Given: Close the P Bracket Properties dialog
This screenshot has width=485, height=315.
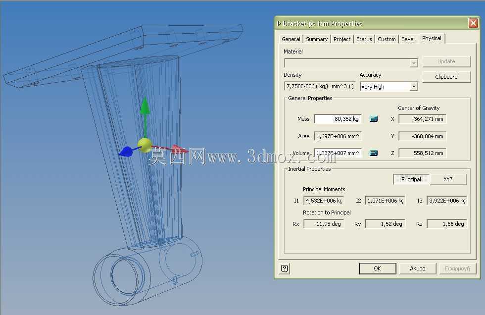Looking at the screenshot, I should click(473, 23).
